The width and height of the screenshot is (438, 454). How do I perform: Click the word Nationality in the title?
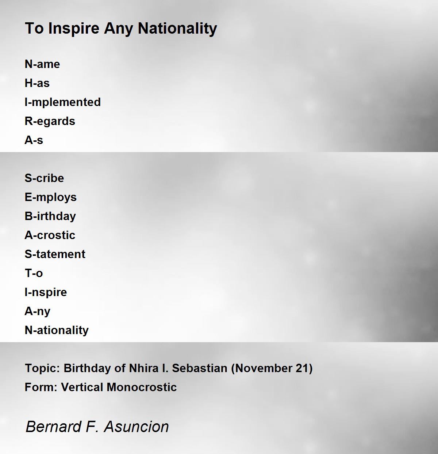click(177, 29)
